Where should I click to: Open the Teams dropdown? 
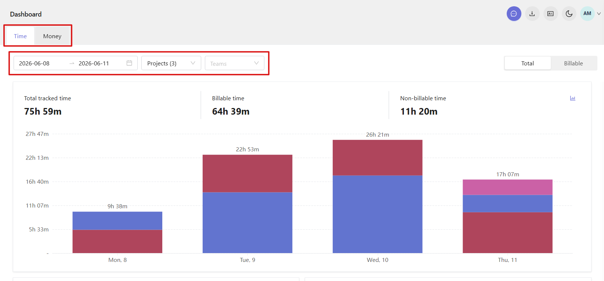[x=234, y=63]
